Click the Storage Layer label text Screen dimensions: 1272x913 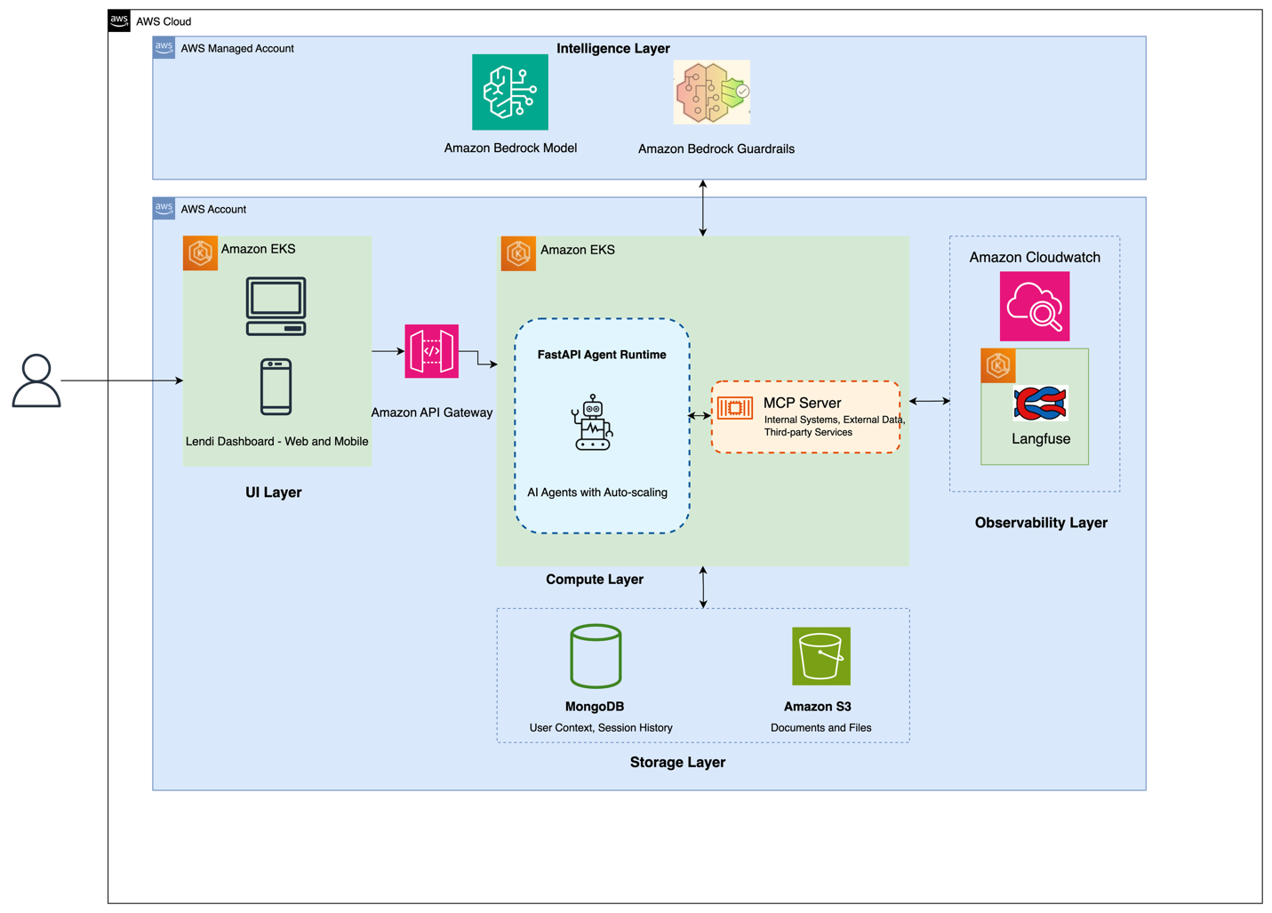click(677, 762)
